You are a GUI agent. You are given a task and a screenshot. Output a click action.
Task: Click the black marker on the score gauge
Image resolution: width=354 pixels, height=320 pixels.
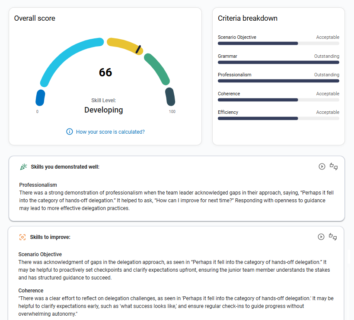[138, 49]
